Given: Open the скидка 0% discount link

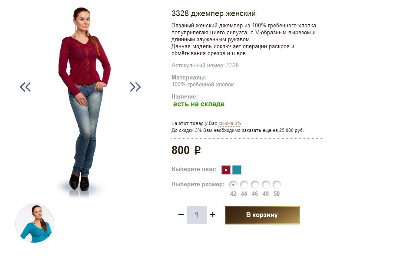Looking at the screenshot, I should 230,123.
